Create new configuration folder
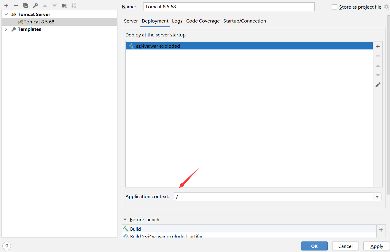Viewport: 390px width, 252px height. click(64, 6)
